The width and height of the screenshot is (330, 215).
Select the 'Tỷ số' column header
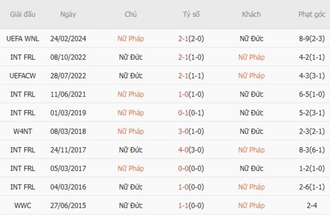[x=191, y=14]
